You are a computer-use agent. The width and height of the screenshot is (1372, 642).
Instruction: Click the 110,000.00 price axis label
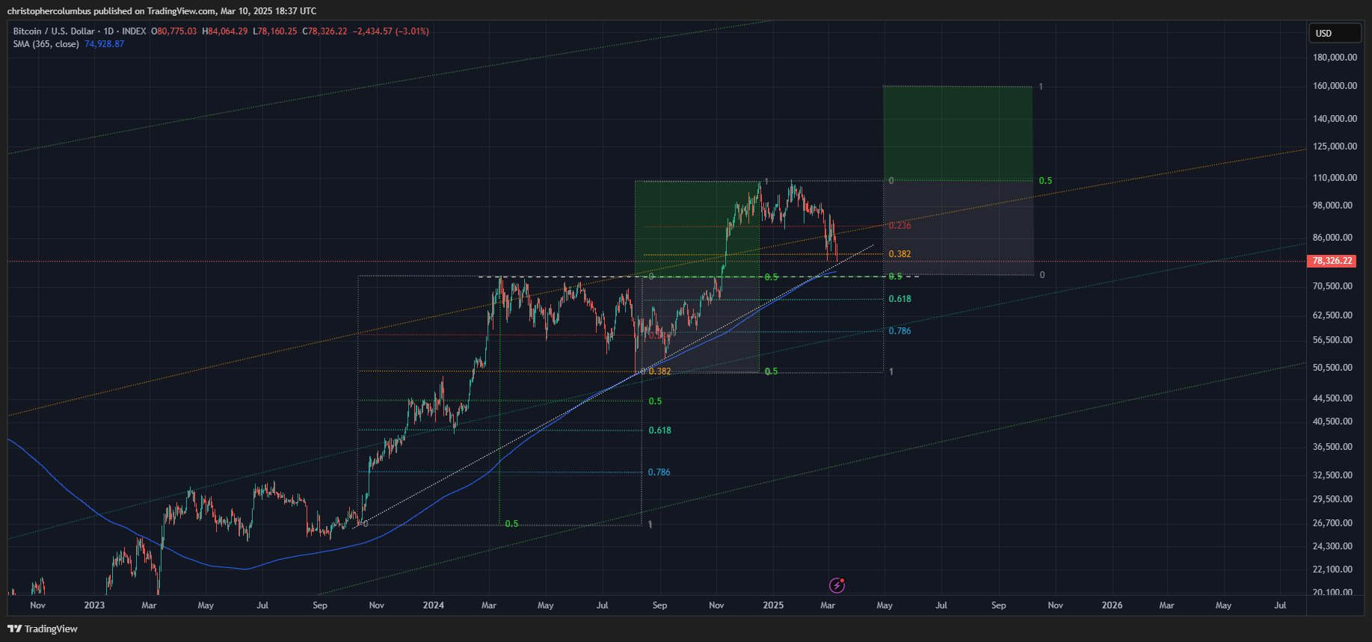[1335, 178]
